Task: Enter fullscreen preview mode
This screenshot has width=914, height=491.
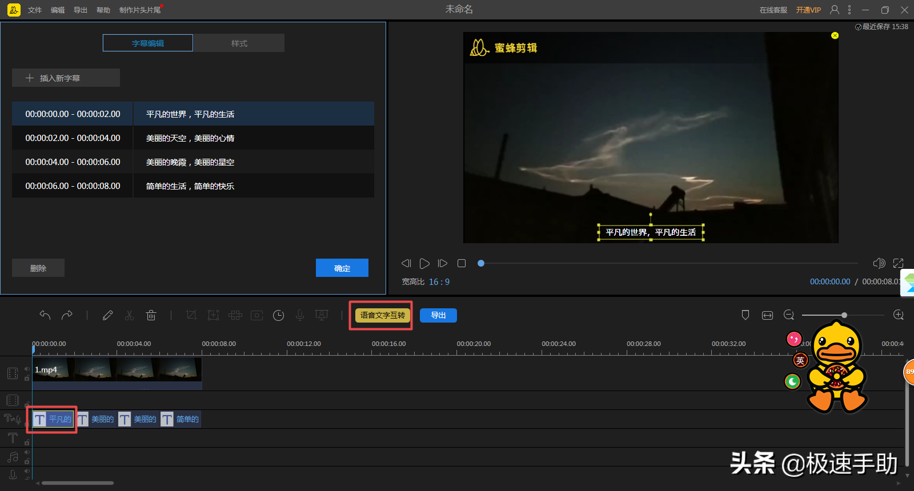Action: coord(899,263)
